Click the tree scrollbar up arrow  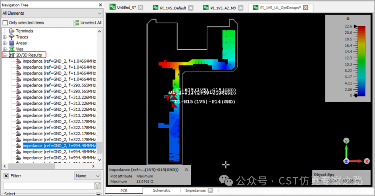pos(100,31)
